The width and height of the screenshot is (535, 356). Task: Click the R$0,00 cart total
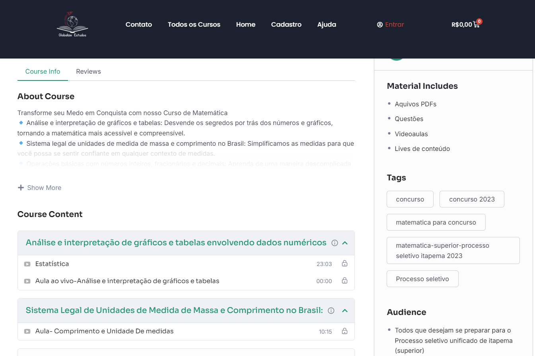point(462,25)
